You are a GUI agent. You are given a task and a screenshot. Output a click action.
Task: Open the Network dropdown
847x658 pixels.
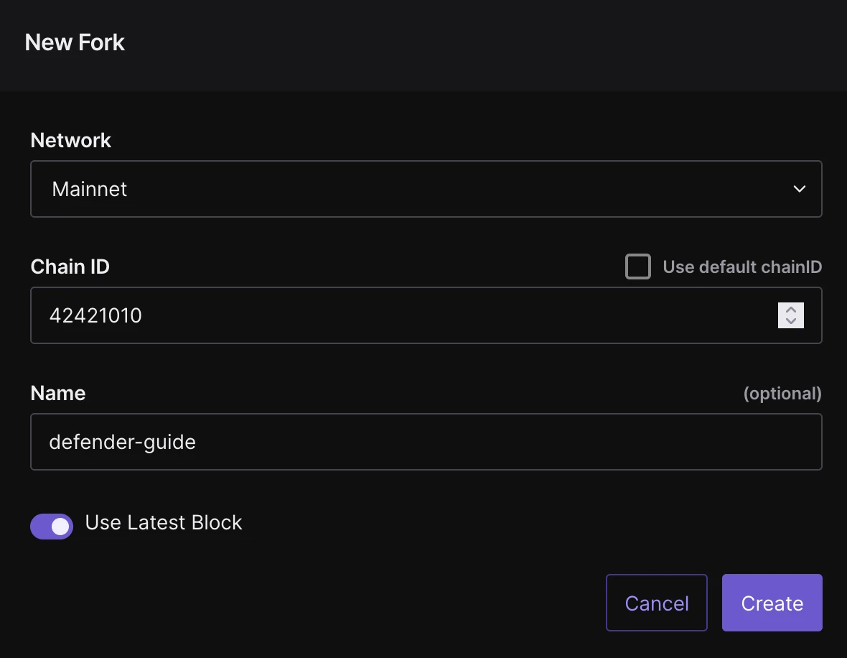(x=425, y=189)
